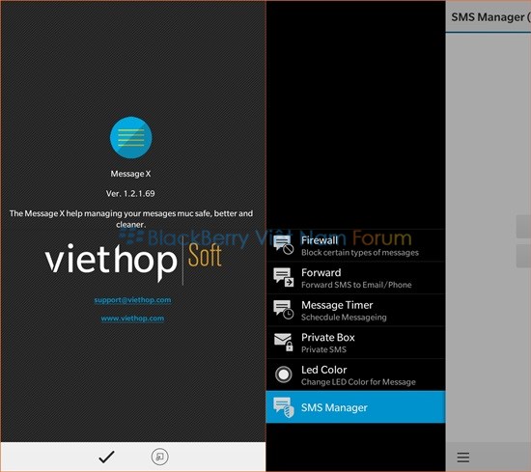531x472 pixels.
Task: Open the hamburger menu at bottom right
Action: (462, 458)
